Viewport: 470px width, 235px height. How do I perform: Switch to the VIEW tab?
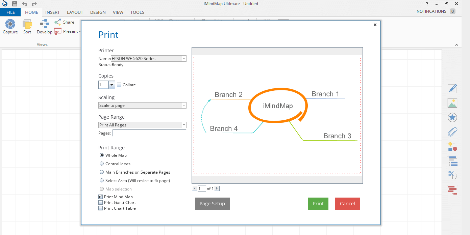tap(118, 12)
